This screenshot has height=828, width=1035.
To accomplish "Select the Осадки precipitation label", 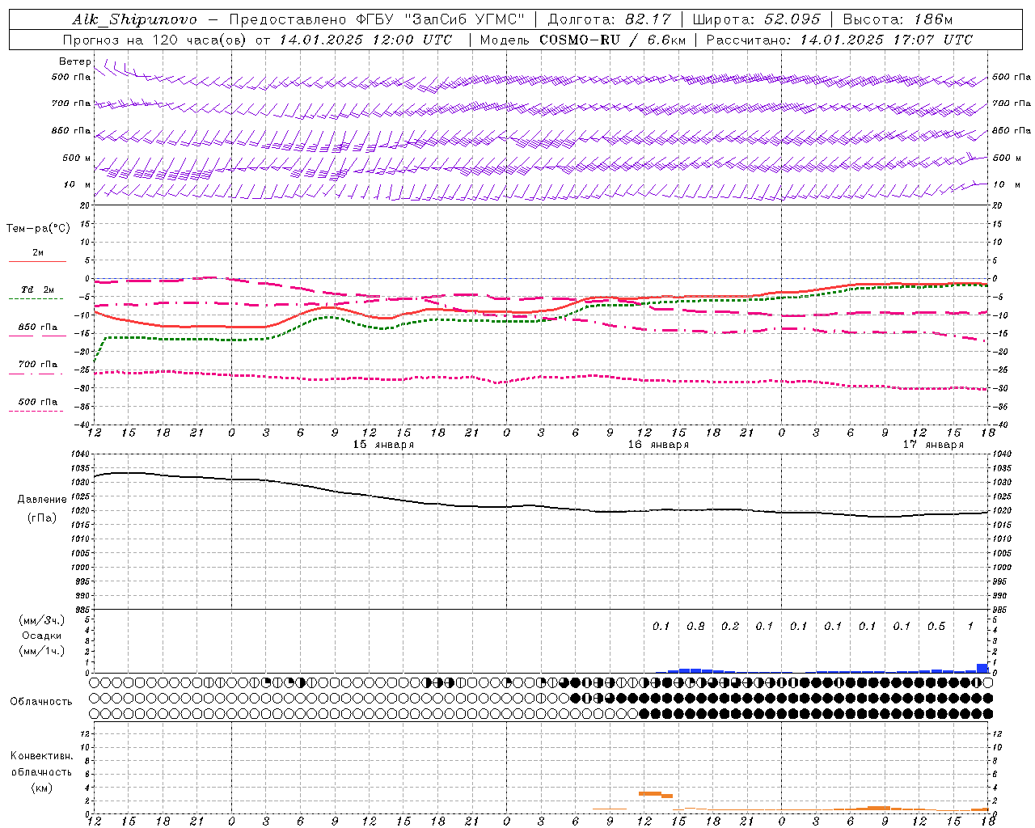I will [x=42, y=636].
